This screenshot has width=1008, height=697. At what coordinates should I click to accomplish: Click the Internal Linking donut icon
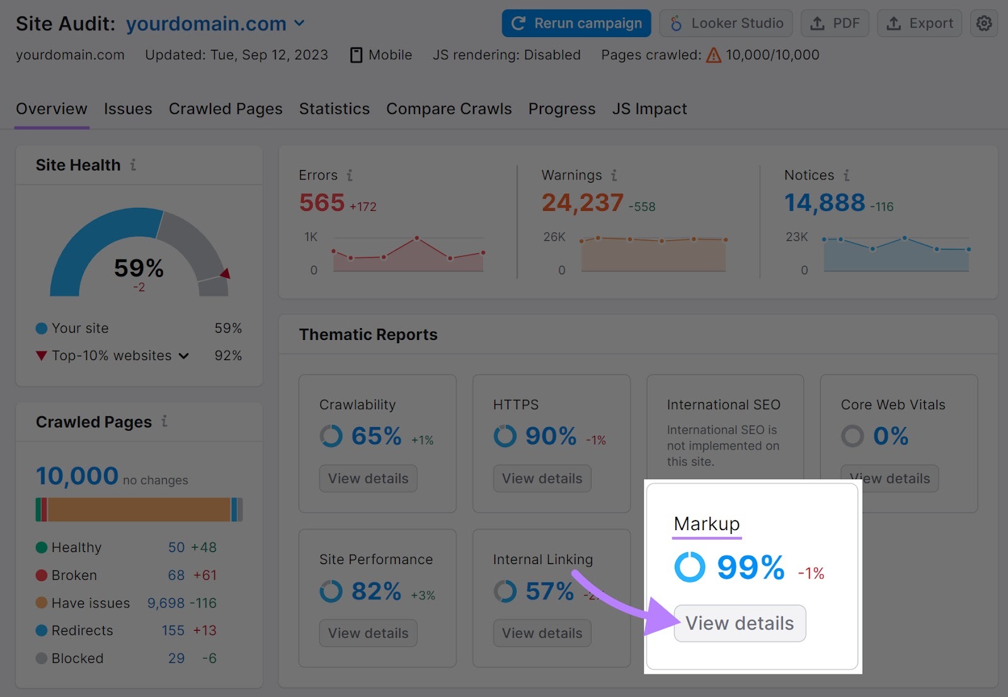pos(505,591)
